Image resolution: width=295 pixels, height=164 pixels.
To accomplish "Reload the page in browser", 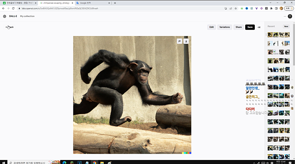I will tap(13, 8).
